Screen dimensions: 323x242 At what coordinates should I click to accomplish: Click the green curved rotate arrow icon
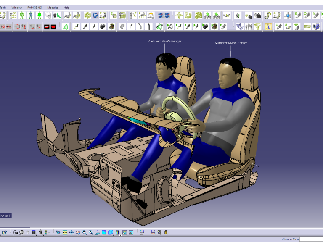coord(188,16)
